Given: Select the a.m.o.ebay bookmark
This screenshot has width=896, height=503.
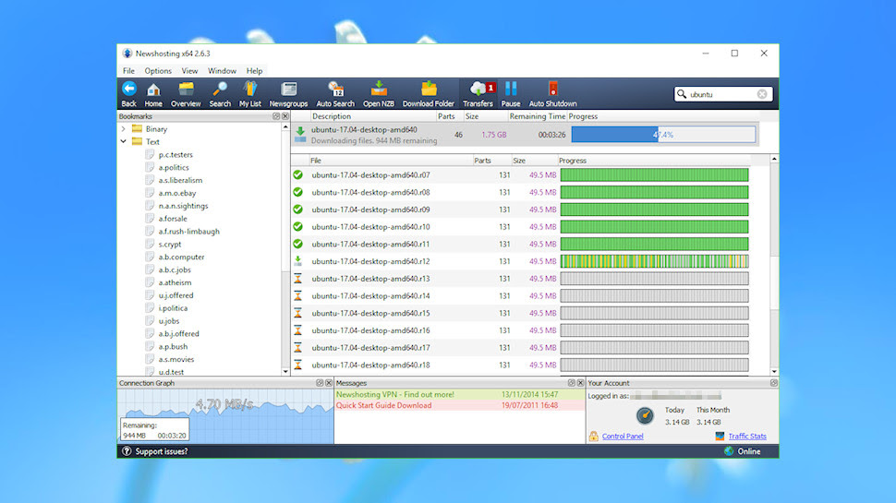Looking at the screenshot, I should (177, 193).
